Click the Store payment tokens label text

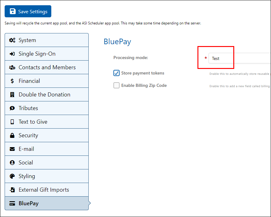pyautogui.click(x=143, y=73)
